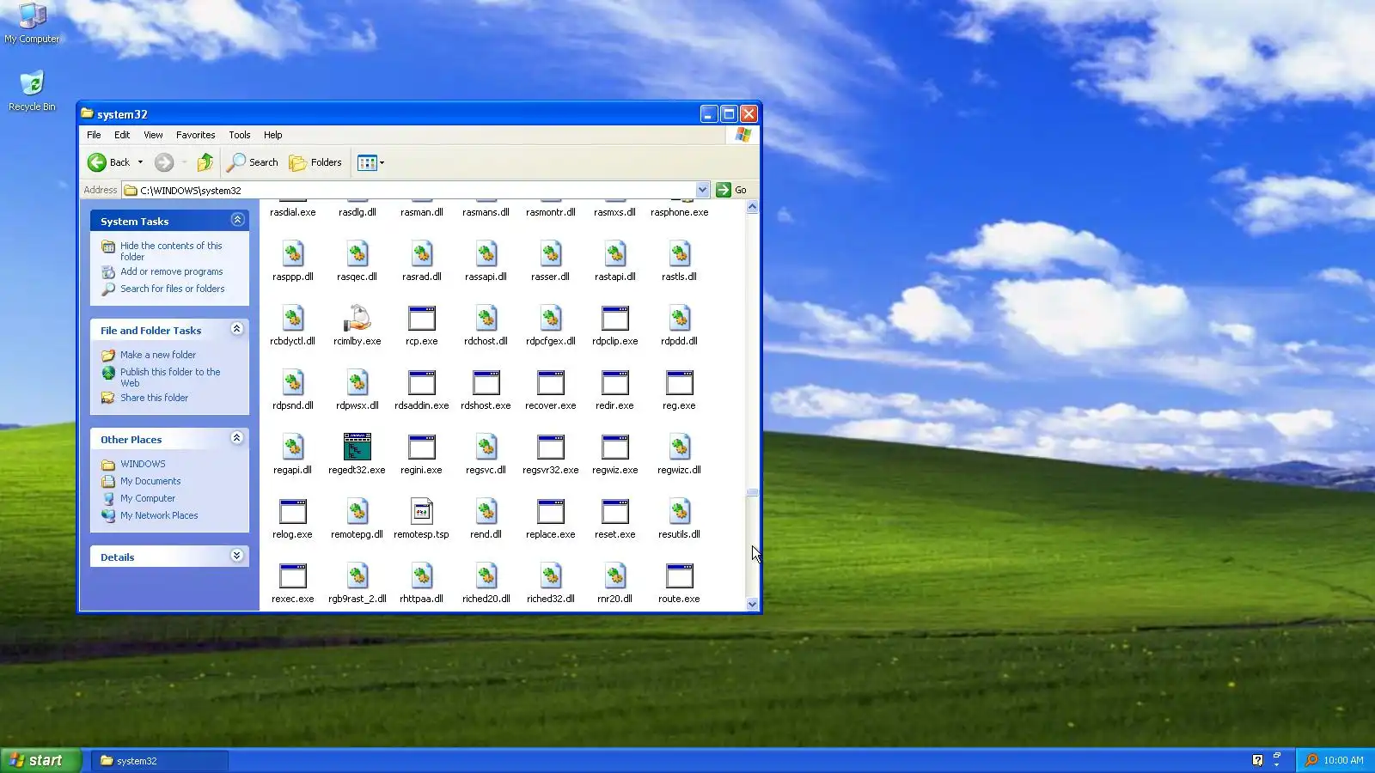The height and width of the screenshot is (773, 1375).
Task: Select the route.exe file icon
Action: tap(679, 576)
